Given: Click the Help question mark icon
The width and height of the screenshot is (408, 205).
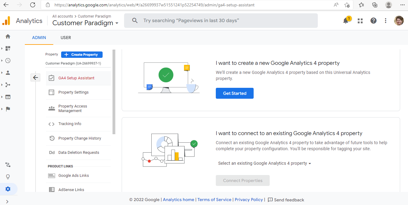Looking at the screenshot, I should point(373,21).
